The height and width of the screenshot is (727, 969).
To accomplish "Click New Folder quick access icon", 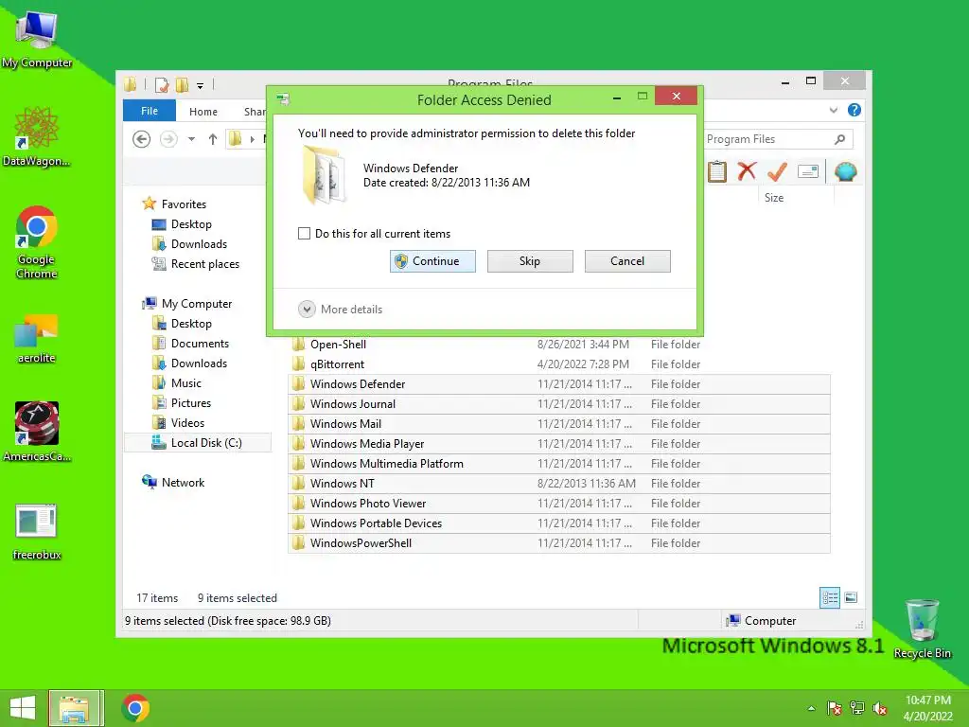I will click(183, 84).
